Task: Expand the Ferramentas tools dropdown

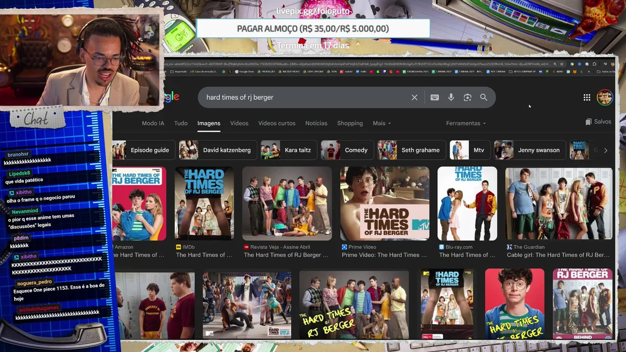Action: 466,123
